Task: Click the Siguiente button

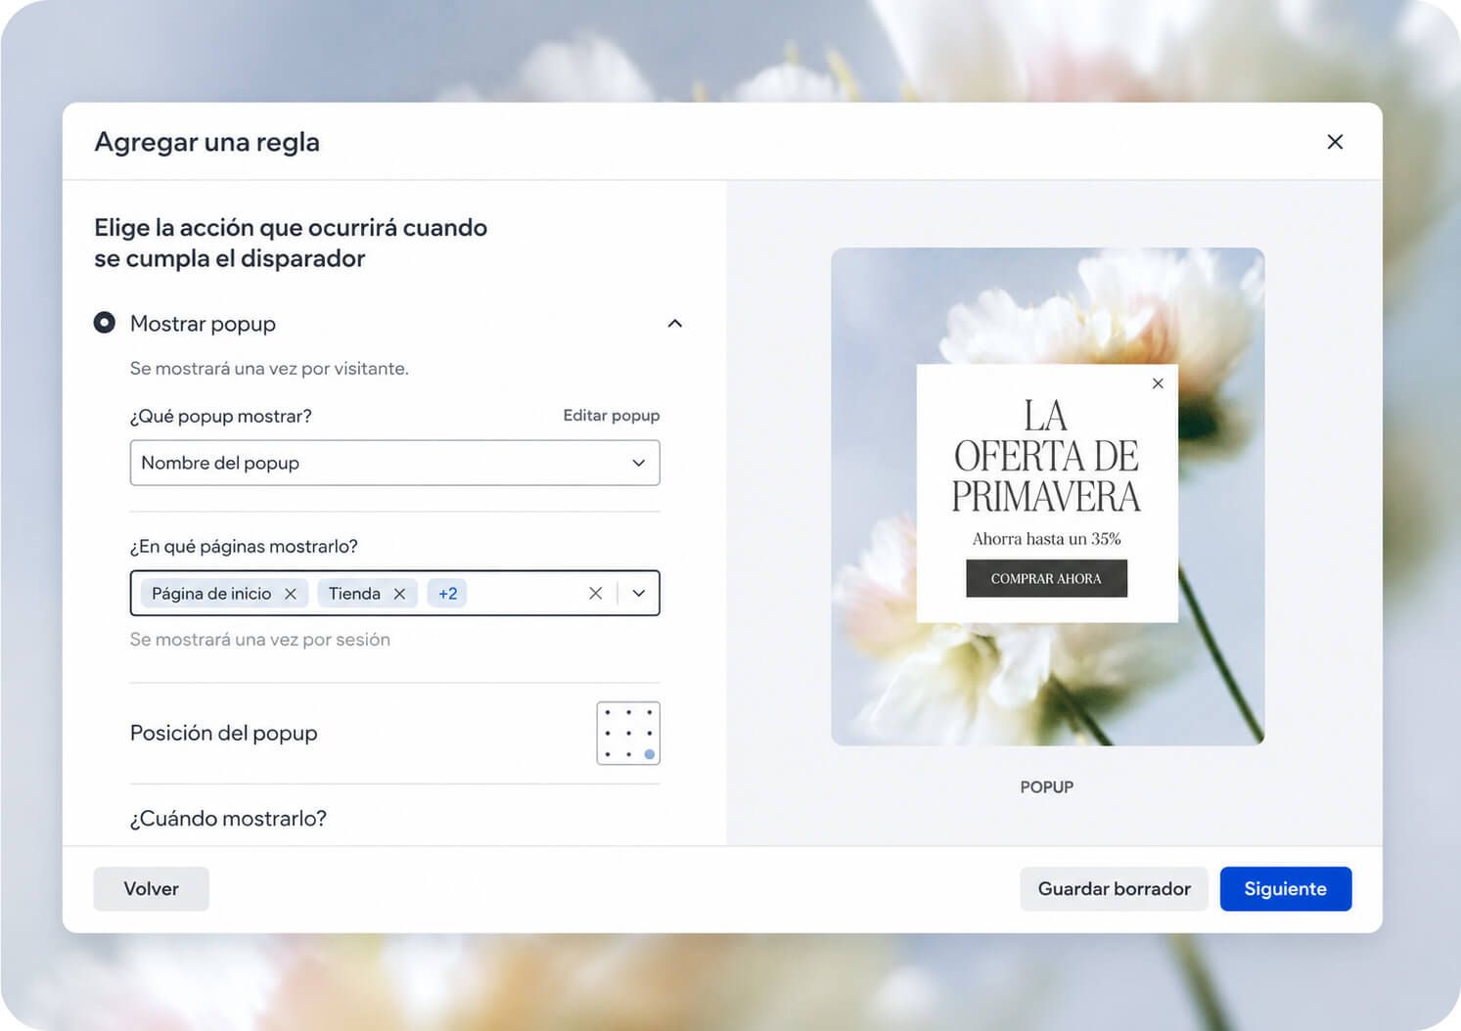Action: point(1285,888)
